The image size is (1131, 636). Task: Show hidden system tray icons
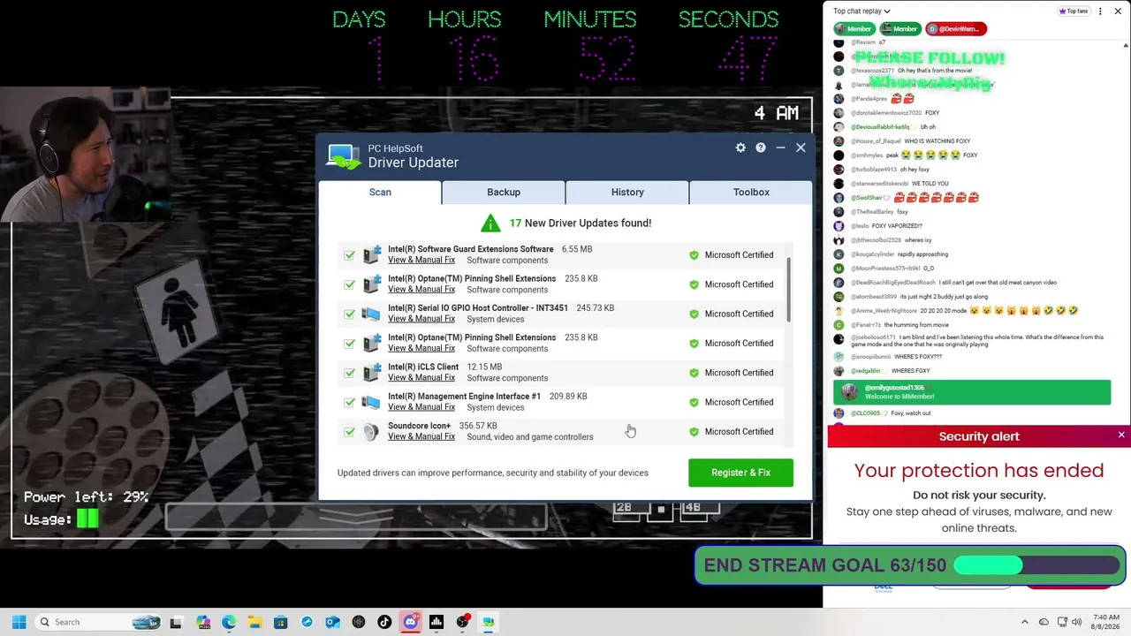tap(1025, 622)
